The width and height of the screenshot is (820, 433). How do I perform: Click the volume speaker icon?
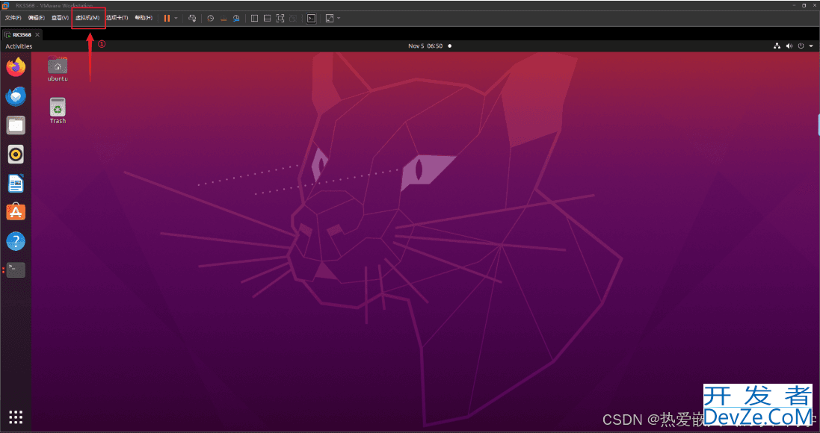pos(789,46)
